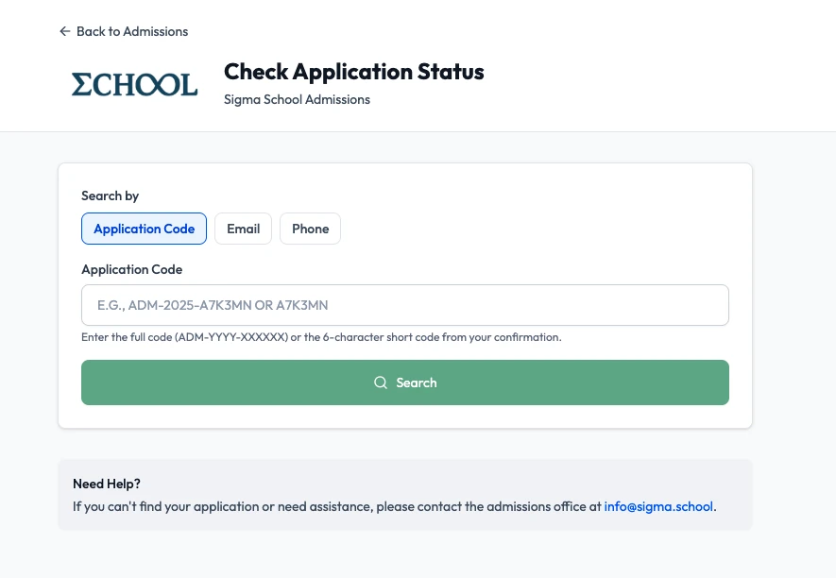Screen dimensions: 836x578
Task: Click the Application Code field label
Action: 131,270
